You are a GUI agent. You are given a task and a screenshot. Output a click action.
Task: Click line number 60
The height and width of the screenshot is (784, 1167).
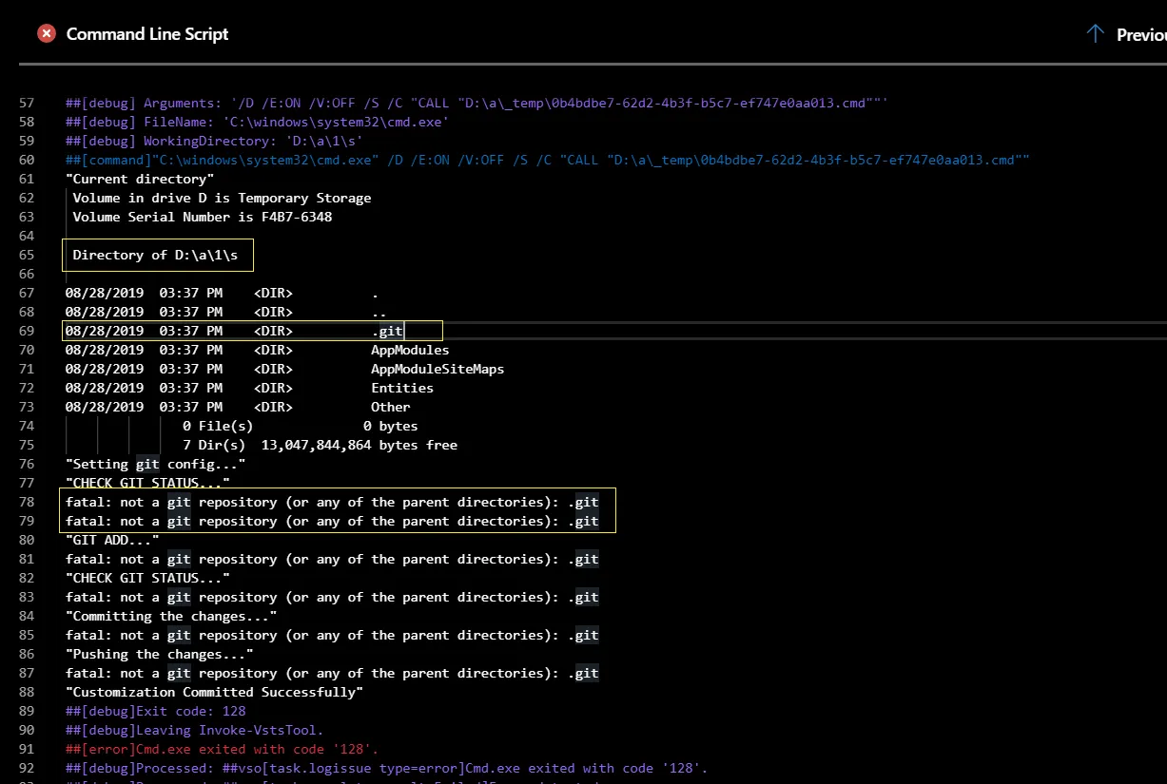(x=27, y=160)
